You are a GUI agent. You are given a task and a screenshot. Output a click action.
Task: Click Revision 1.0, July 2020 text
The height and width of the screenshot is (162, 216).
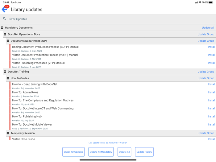click(x=23, y=121)
